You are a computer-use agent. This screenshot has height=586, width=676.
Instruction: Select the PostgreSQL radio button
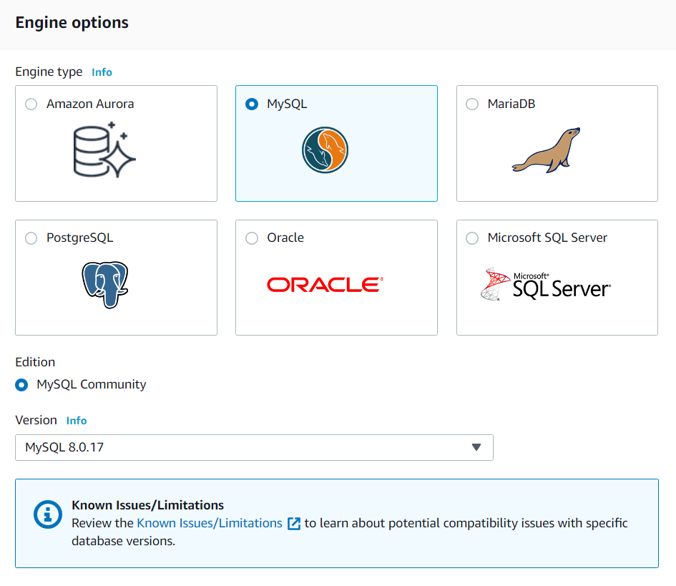[31, 238]
